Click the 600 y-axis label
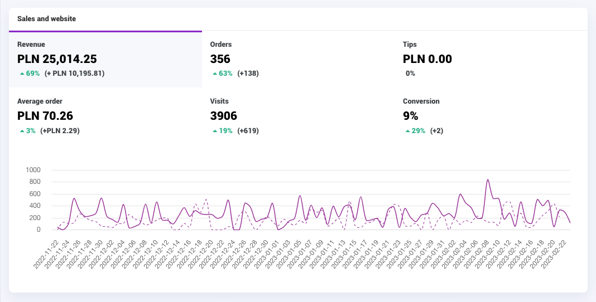The height and width of the screenshot is (302, 596). pos(35,194)
